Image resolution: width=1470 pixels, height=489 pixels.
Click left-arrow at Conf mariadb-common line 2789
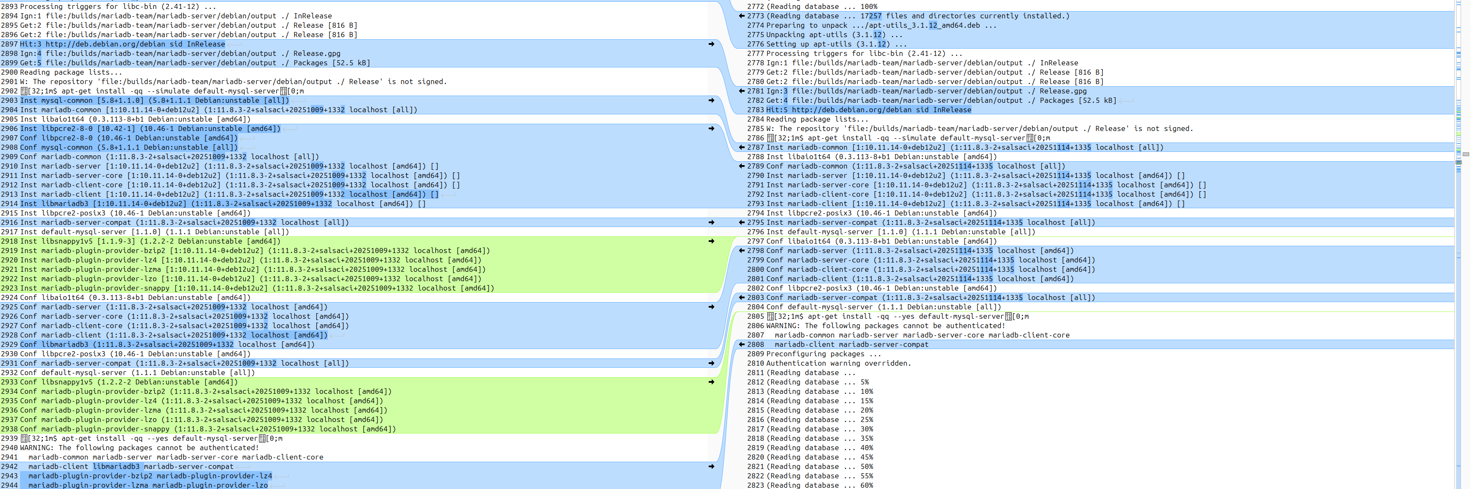click(x=741, y=166)
